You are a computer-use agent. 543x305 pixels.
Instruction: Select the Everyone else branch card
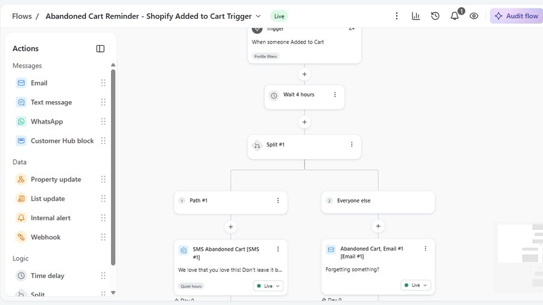click(378, 202)
